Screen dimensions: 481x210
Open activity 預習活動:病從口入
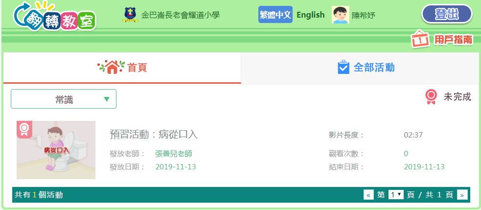154,135
